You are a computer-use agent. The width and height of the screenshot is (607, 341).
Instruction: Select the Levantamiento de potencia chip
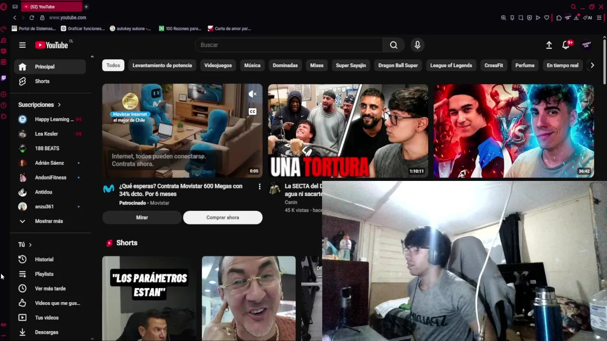coord(162,65)
